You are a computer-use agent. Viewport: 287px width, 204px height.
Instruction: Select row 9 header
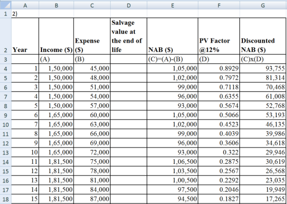tap(6, 115)
